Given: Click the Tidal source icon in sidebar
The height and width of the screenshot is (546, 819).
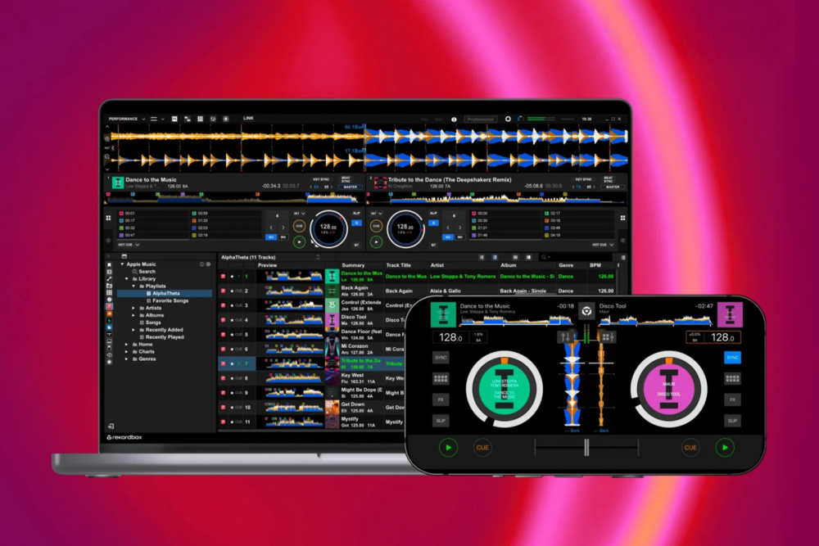Looking at the screenshot, I should 109,334.
